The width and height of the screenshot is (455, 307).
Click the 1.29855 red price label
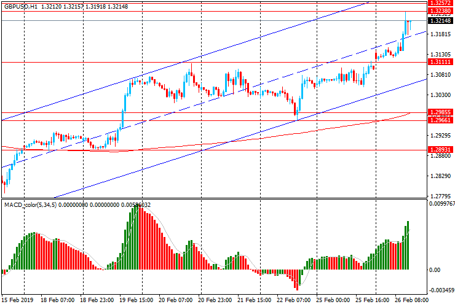pos(441,112)
